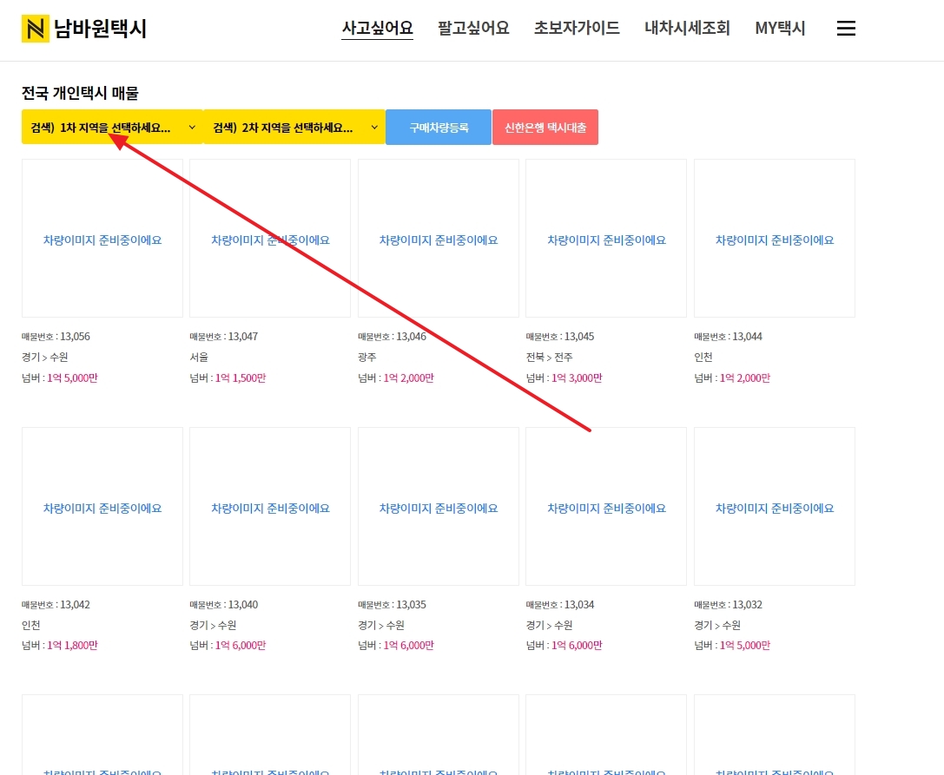The height and width of the screenshot is (775, 944).
Task: Open listing thumbnail for 매물번호 13,035
Action: point(439,506)
